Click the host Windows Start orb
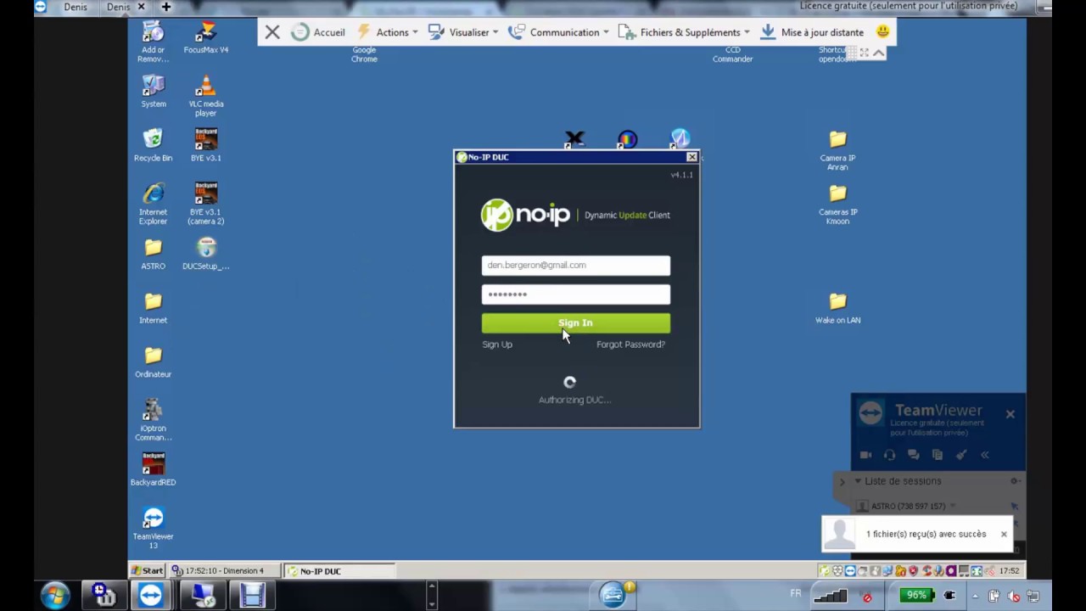The width and height of the screenshot is (1086, 611). pos(54,596)
